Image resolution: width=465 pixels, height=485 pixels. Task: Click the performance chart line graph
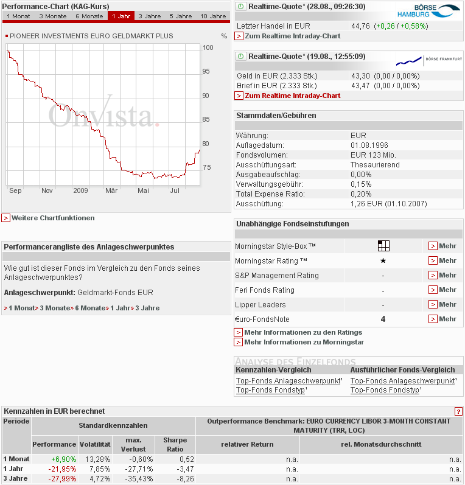click(103, 114)
